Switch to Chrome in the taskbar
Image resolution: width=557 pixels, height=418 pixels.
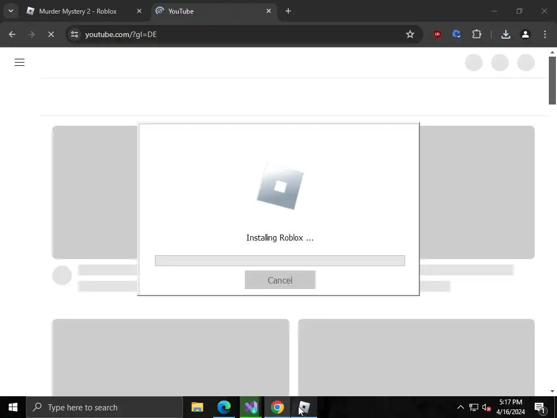click(x=277, y=407)
